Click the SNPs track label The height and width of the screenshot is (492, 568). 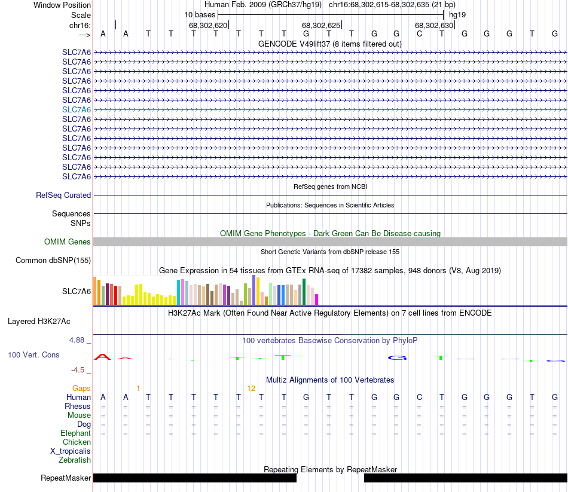pos(81,223)
